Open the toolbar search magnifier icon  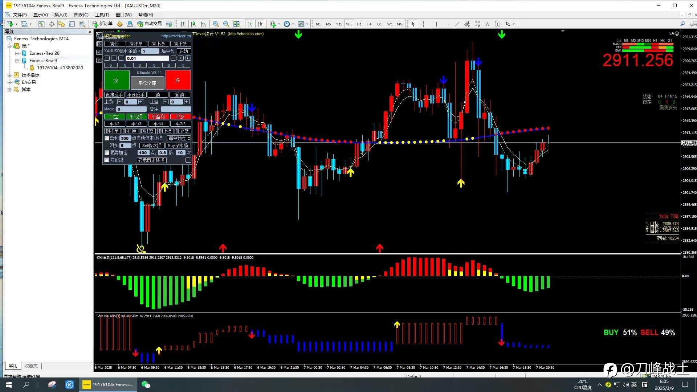click(x=682, y=24)
